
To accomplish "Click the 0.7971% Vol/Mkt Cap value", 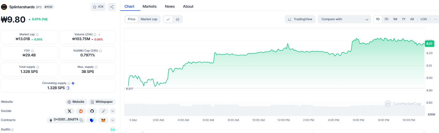I will point(87,55).
